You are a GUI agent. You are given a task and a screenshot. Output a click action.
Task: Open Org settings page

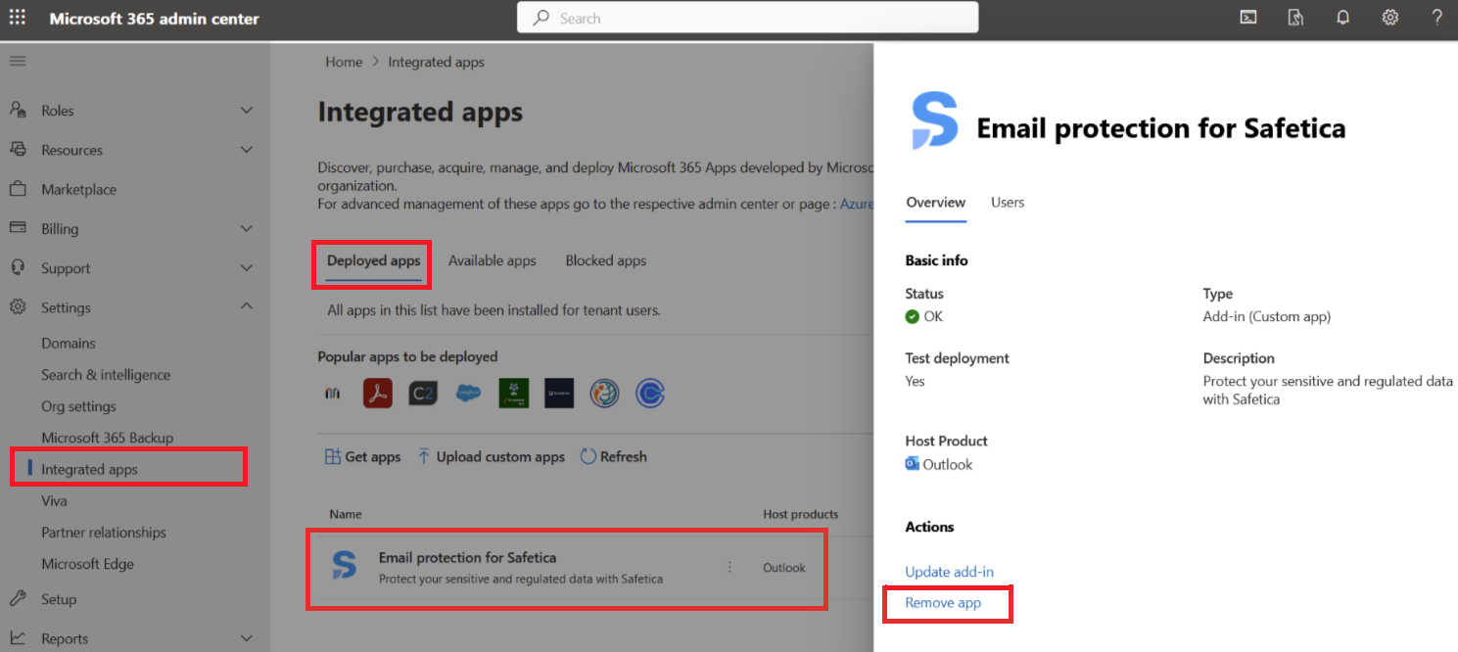(x=78, y=406)
